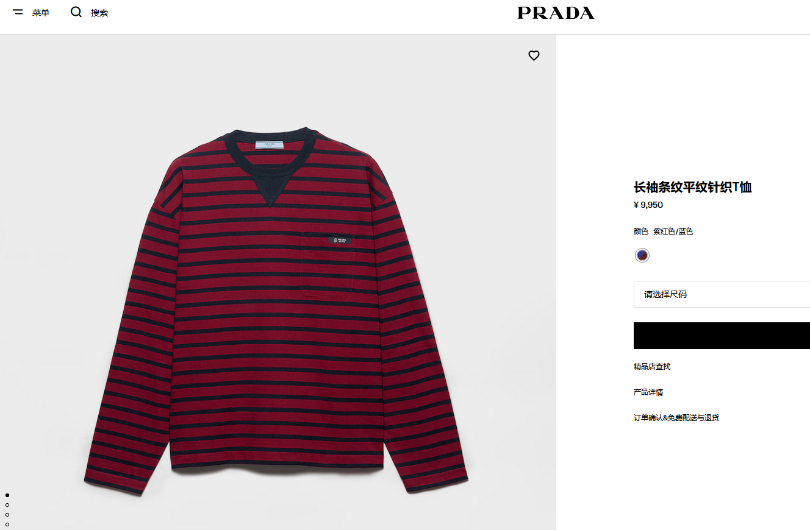The height and width of the screenshot is (530, 810).
Task: Click the chest pocket Prada label
Action: point(340,240)
